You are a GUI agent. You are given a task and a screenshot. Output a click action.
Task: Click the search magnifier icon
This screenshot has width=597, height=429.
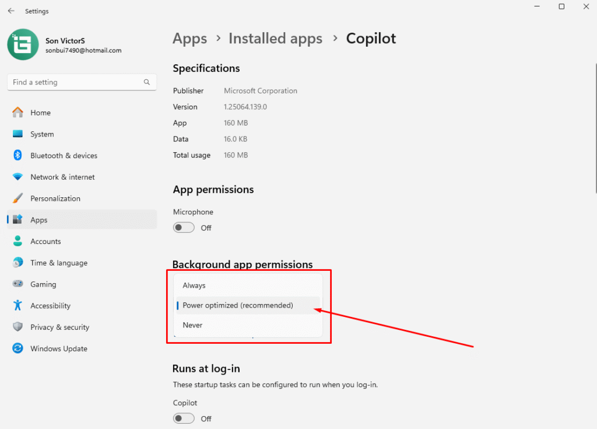tap(147, 82)
